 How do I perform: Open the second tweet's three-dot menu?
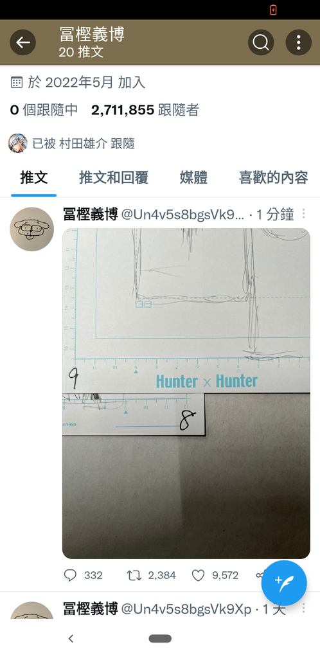[x=304, y=608]
